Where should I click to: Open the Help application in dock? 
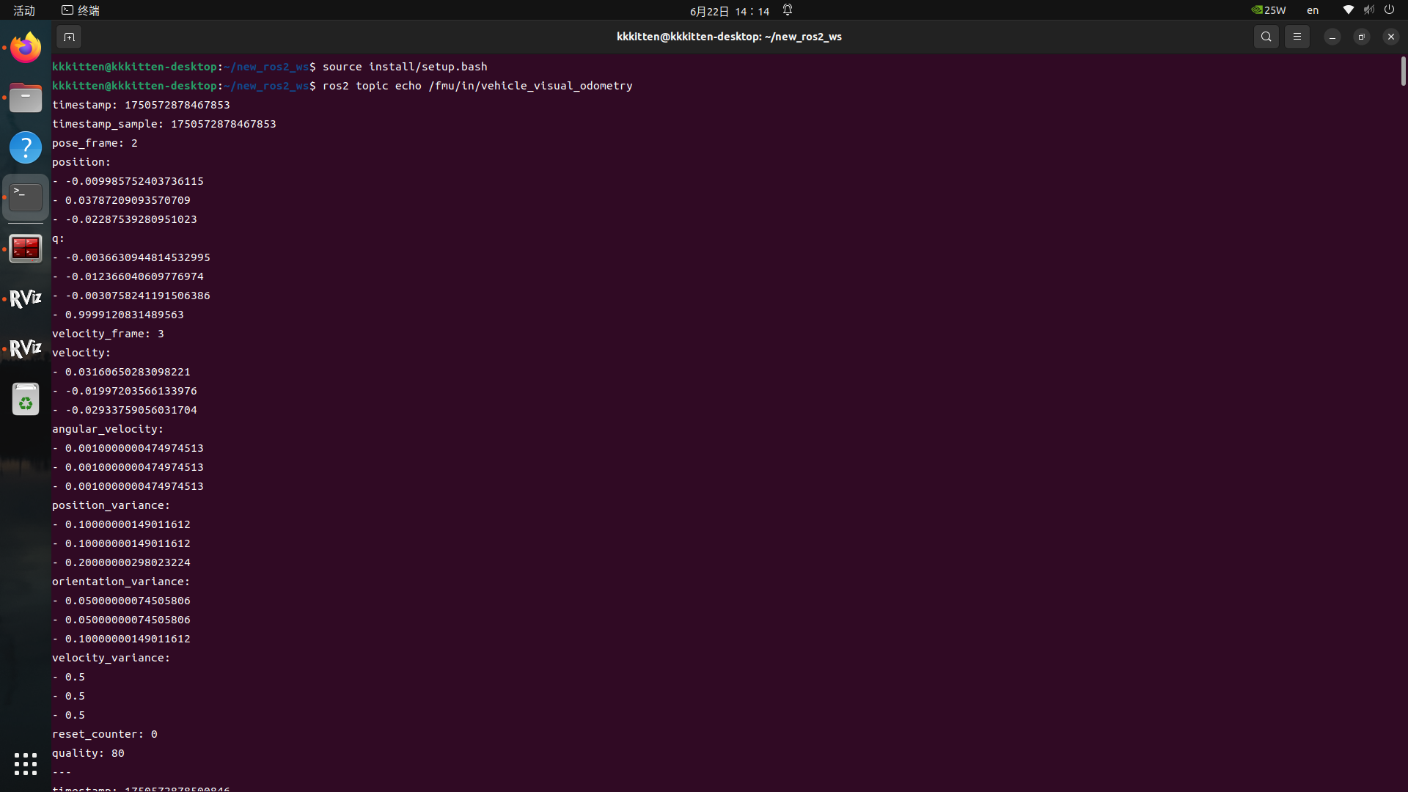26,147
